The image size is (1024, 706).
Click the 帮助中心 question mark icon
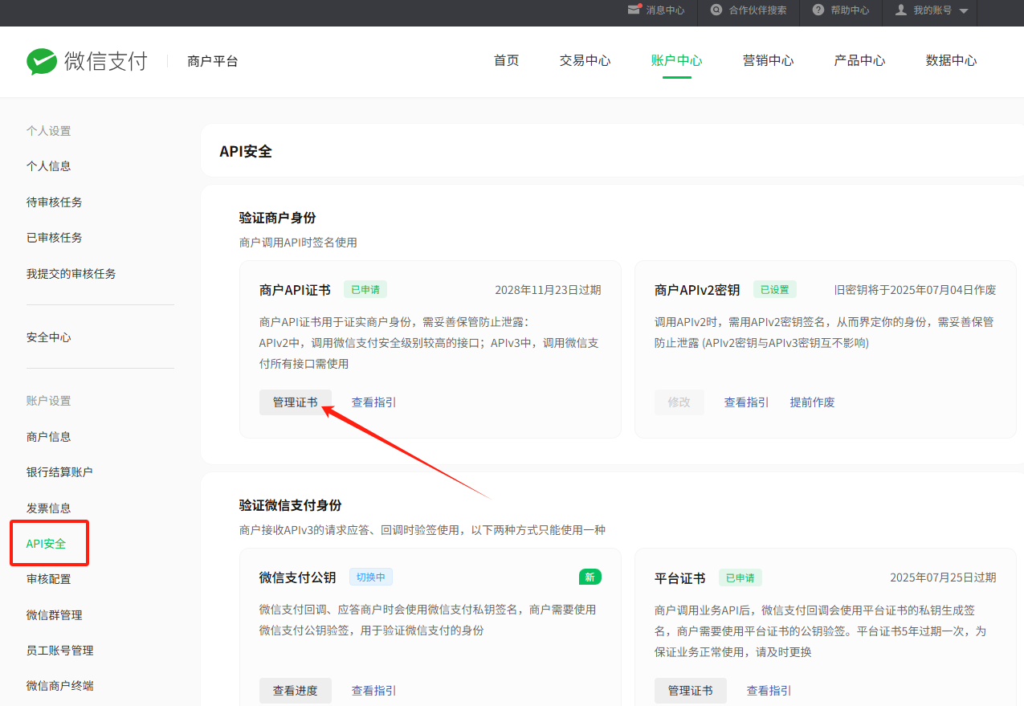[x=818, y=10]
